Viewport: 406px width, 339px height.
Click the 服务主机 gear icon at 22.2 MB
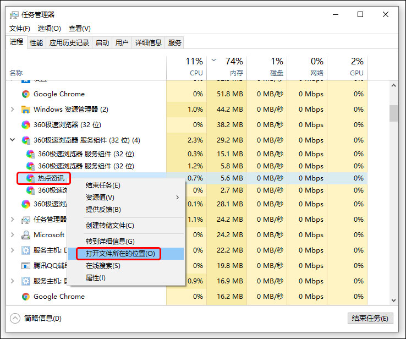point(26,250)
